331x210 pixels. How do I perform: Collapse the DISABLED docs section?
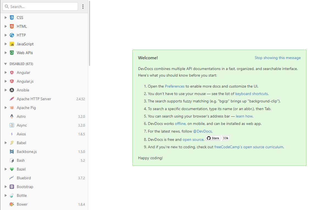tap(5, 64)
